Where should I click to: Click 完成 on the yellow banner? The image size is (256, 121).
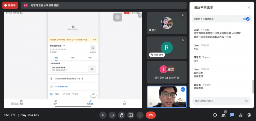pyautogui.click(x=94, y=40)
